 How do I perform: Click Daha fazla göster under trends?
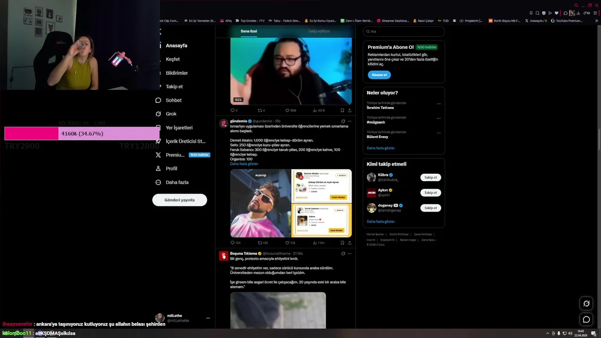point(381,148)
